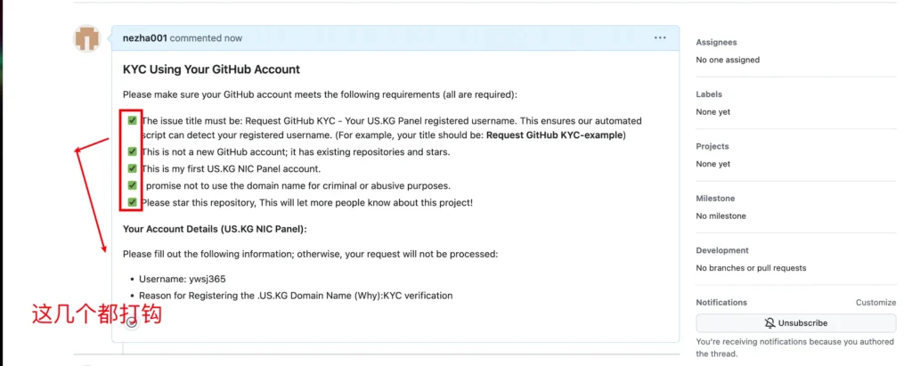
Task: Toggle "Please star this repository" checkbox
Action: coord(132,202)
